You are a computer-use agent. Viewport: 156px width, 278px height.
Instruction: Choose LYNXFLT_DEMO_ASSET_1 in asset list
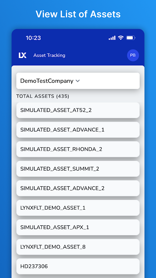[x=78, y=208]
